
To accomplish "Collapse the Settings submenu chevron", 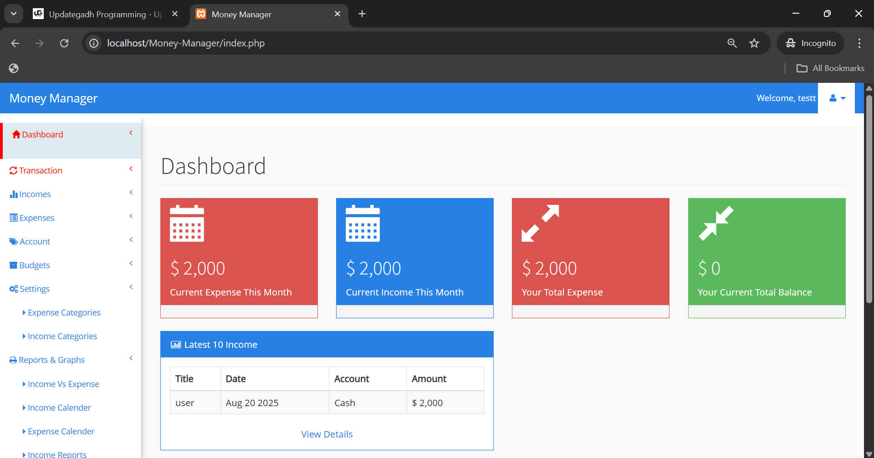I will click(x=131, y=287).
